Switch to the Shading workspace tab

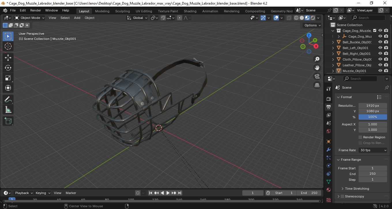(190, 11)
